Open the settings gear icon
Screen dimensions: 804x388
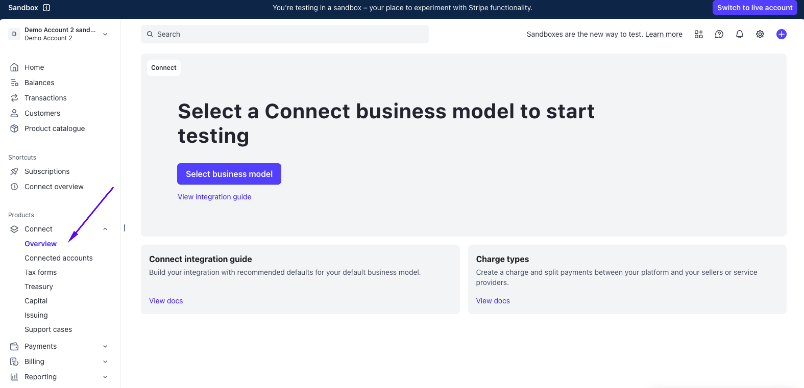pyautogui.click(x=760, y=34)
